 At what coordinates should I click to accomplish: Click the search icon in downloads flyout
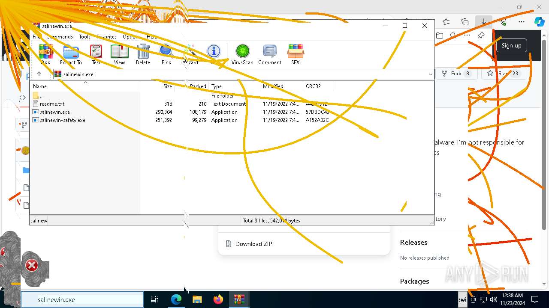[453, 36]
